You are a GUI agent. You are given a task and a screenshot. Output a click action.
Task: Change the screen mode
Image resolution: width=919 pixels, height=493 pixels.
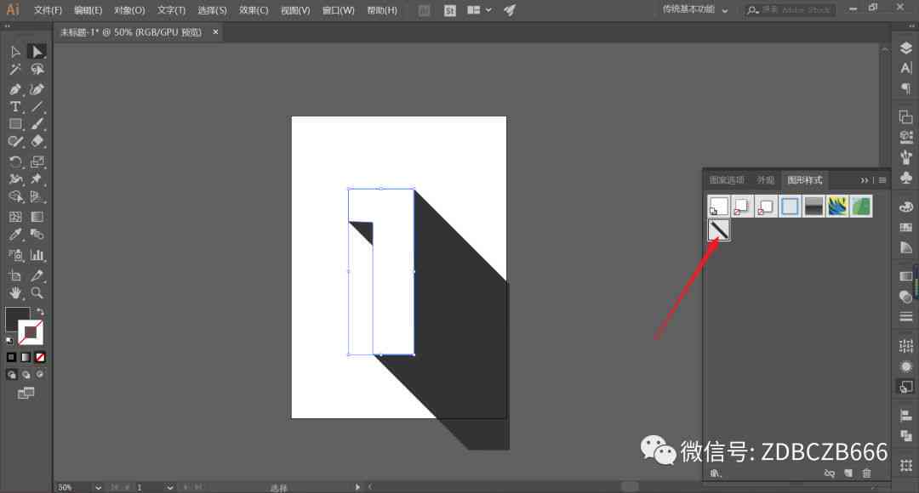click(26, 393)
